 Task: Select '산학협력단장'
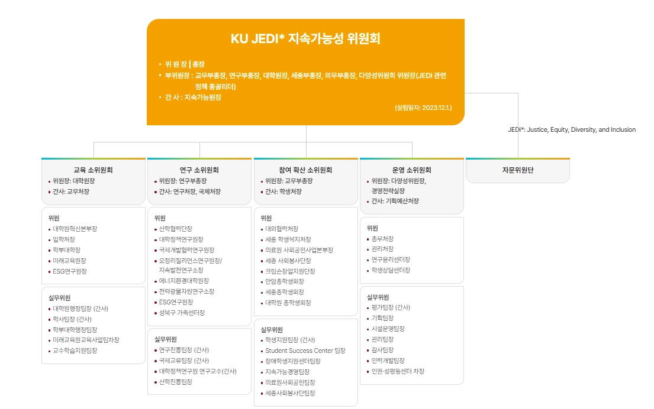tap(176, 229)
